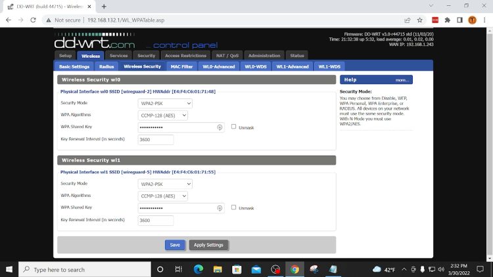Click the wl0 Key Renewal Interval field
The height and width of the screenshot is (277, 493).
[156, 139]
